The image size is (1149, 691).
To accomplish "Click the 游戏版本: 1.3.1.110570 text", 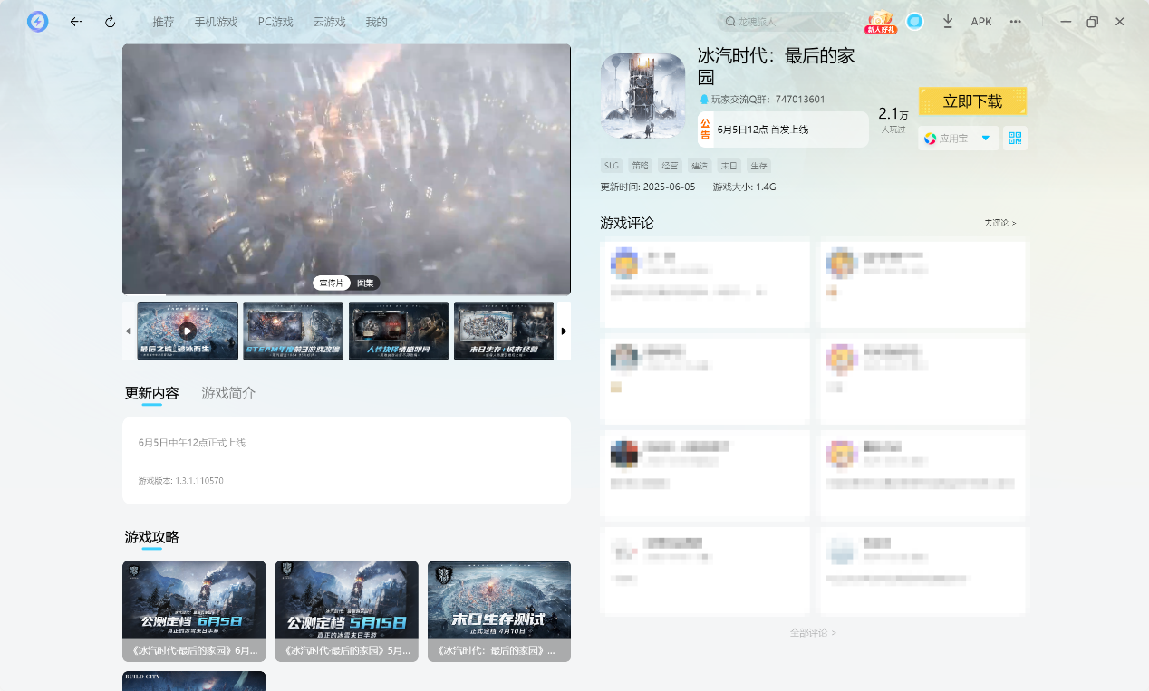I will pos(181,480).
